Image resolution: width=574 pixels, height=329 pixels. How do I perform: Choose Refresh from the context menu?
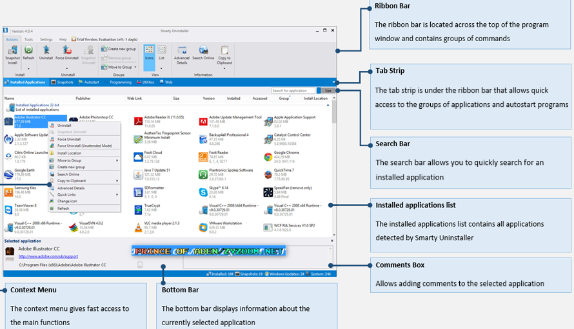click(x=84, y=209)
